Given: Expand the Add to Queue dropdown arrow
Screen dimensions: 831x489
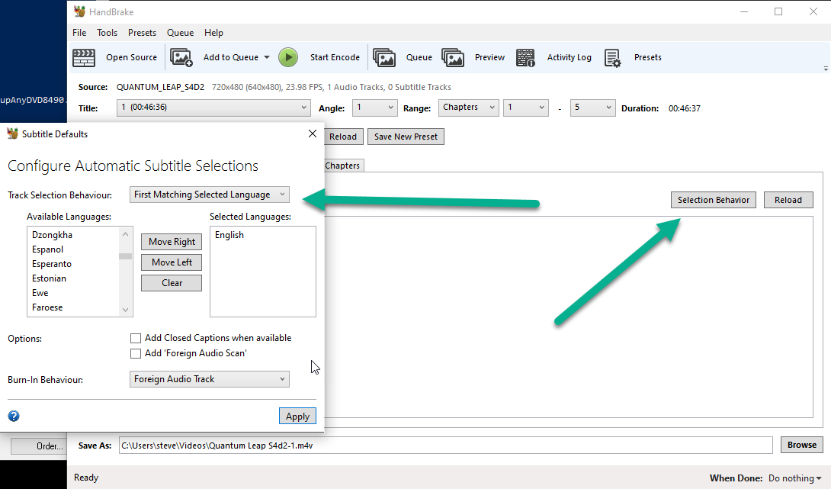Looking at the screenshot, I should tap(267, 57).
